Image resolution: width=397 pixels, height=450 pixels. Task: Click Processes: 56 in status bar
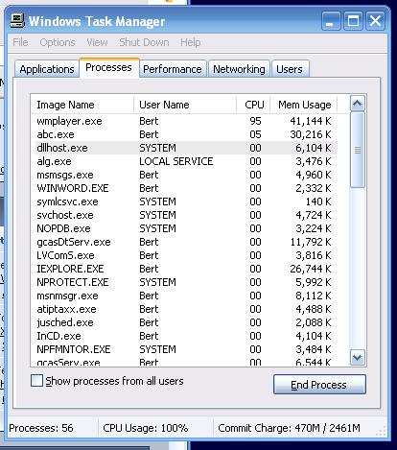[x=41, y=428]
